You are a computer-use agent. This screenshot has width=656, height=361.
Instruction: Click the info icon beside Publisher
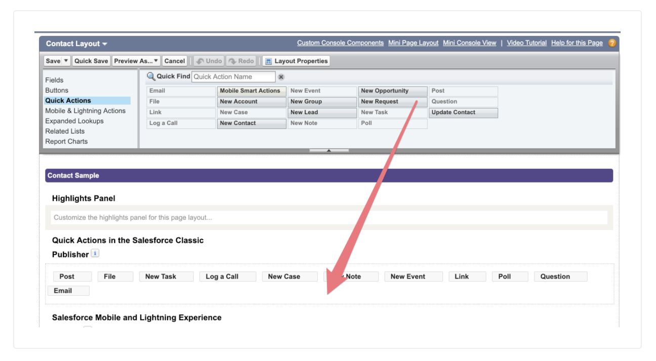tap(95, 253)
